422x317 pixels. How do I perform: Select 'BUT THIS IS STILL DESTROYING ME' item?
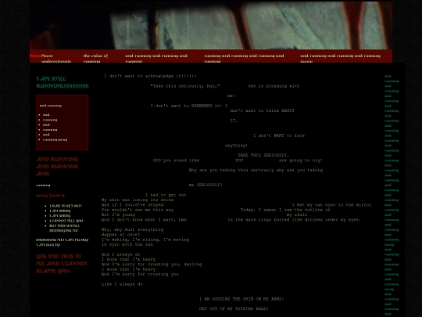(x=64, y=228)
